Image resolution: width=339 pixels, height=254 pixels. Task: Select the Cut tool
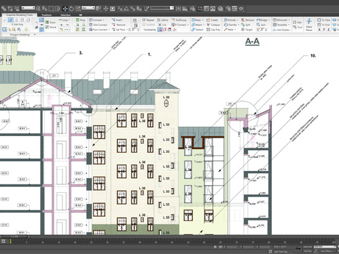tap(162, 24)
